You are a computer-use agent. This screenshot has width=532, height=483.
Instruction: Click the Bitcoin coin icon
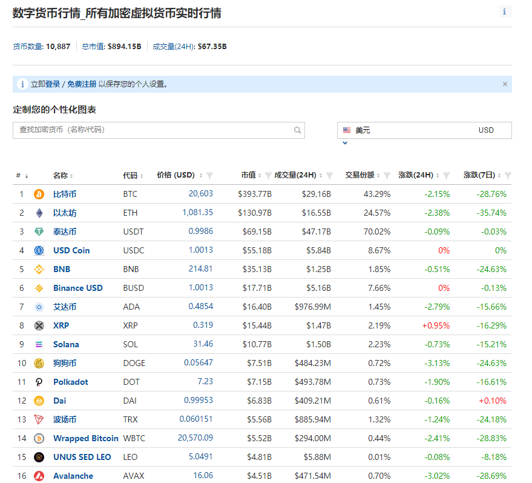[39, 195]
